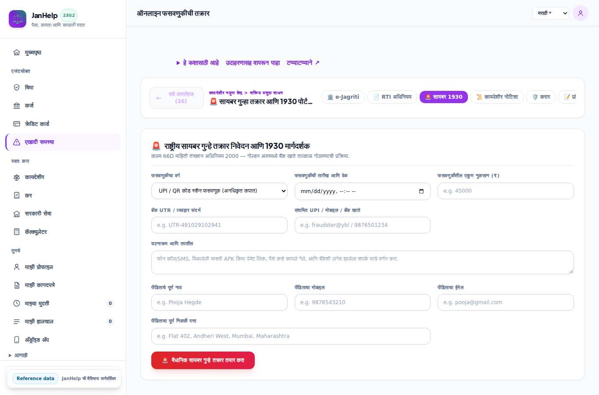Focus the victim email field showing pooja@gmail.com
Viewport: 599px width, 395px height.
coord(506,302)
